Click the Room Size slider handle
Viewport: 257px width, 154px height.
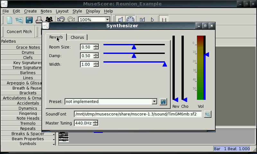[134, 47]
